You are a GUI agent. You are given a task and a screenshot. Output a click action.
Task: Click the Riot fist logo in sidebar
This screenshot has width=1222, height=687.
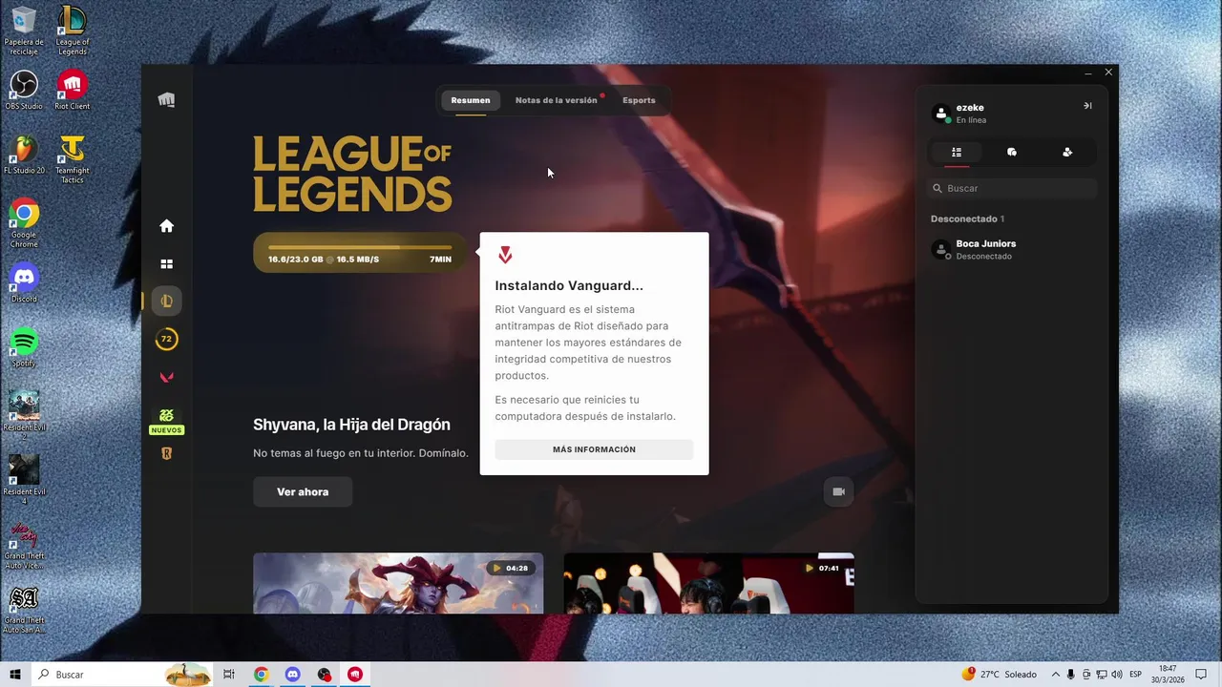tap(166, 100)
